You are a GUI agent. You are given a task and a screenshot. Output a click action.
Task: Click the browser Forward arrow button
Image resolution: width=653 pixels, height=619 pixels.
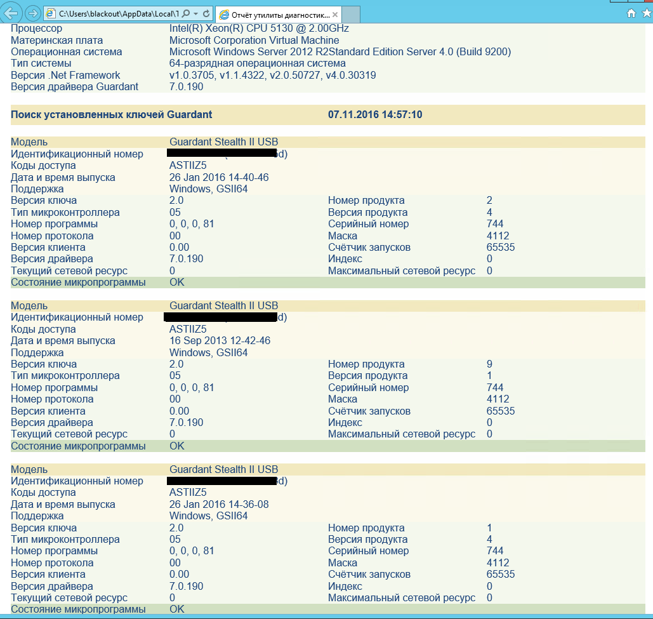pos(32,13)
